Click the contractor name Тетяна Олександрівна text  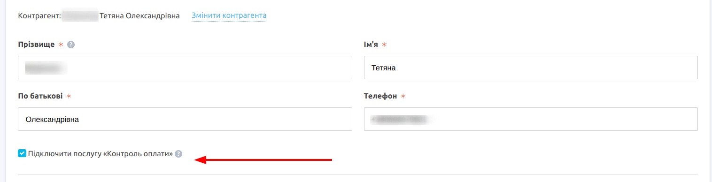139,16
